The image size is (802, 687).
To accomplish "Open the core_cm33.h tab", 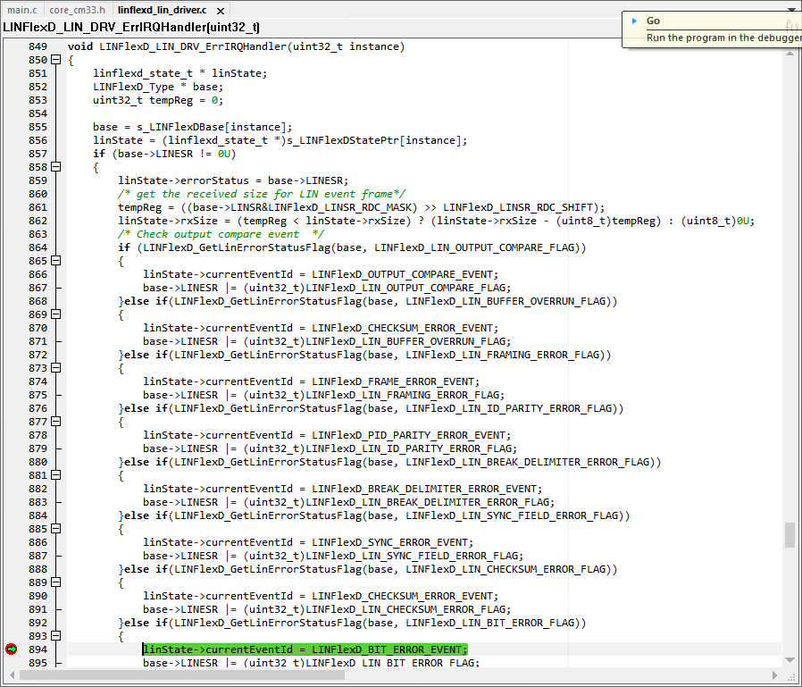I will click(77, 9).
